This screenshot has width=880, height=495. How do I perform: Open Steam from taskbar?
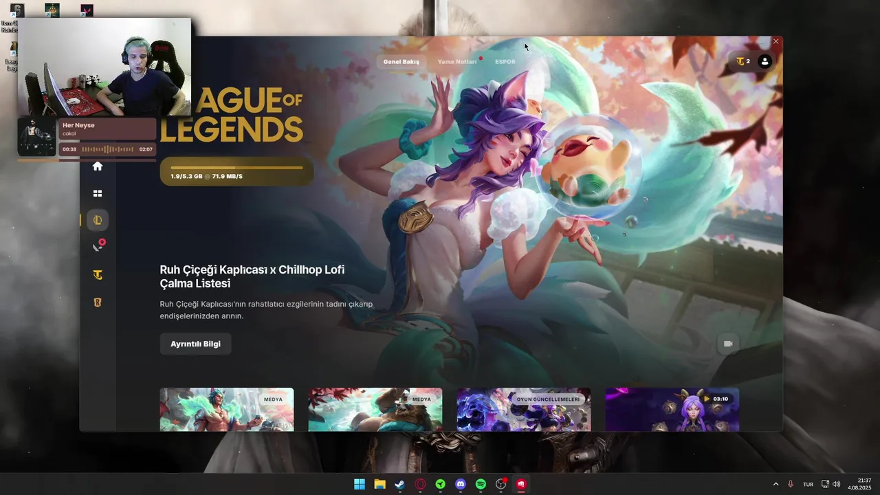[x=399, y=484]
